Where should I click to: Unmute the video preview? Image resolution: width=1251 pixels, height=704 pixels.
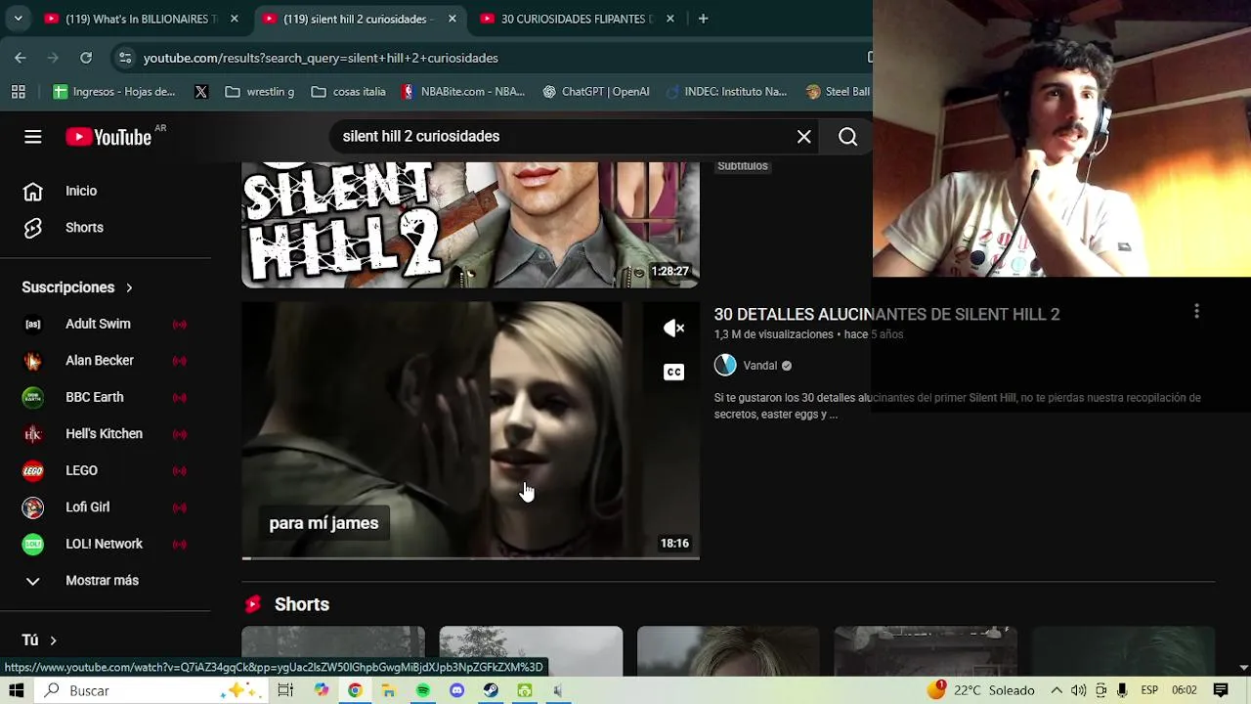tap(673, 329)
